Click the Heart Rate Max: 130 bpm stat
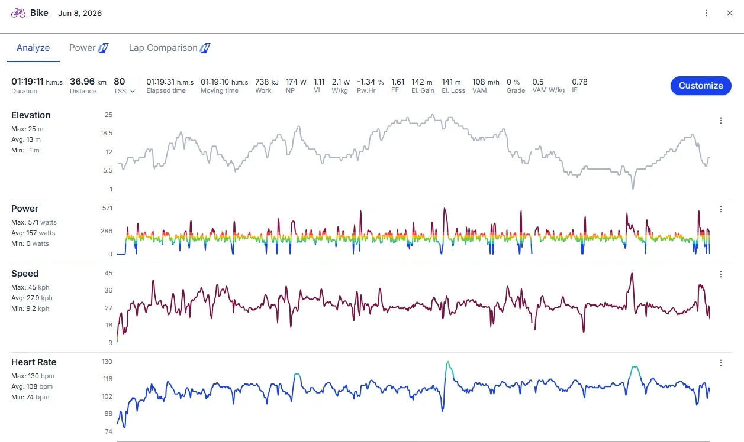 click(x=32, y=376)
